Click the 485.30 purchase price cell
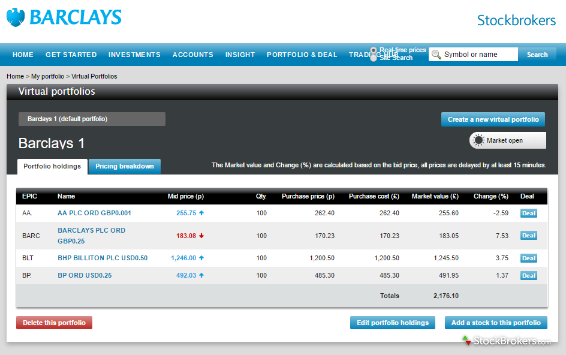Image resolution: width=566 pixels, height=355 pixels. [x=324, y=276]
